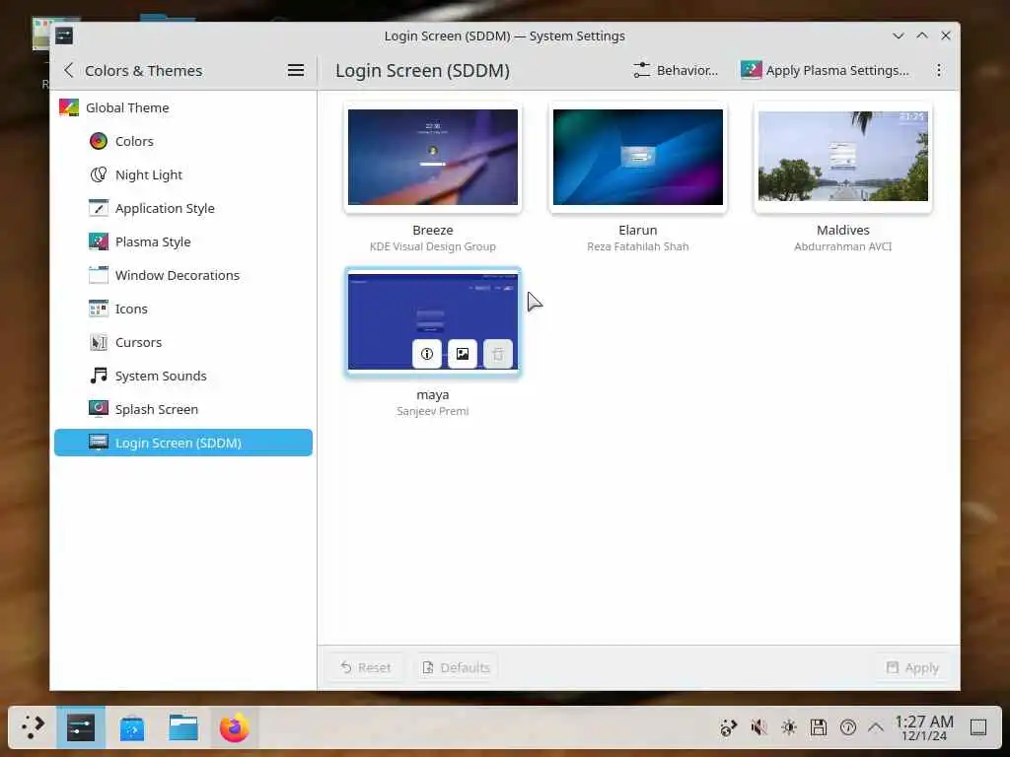Click the KDE Connect tray icon
Screen dimensions: 1010x757
click(729, 727)
